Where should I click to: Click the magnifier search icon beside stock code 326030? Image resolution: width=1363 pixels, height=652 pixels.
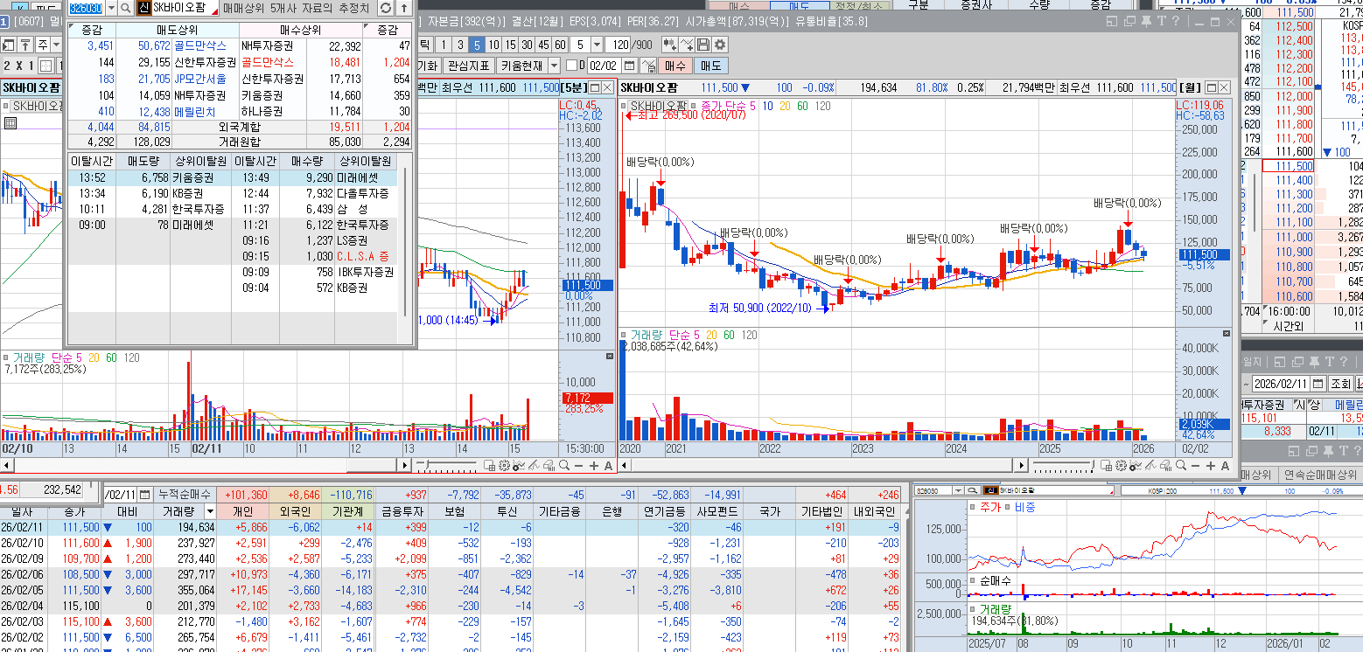(x=125, y=8)
